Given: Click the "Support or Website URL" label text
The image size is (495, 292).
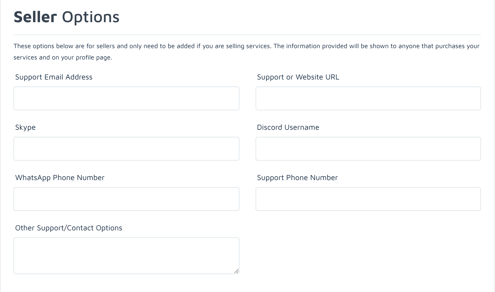Looking at the screenshot, I should [x=298, y=77].
